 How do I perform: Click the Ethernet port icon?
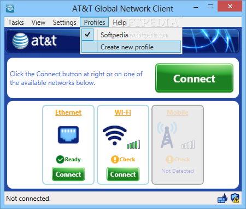tap(68, 135)
